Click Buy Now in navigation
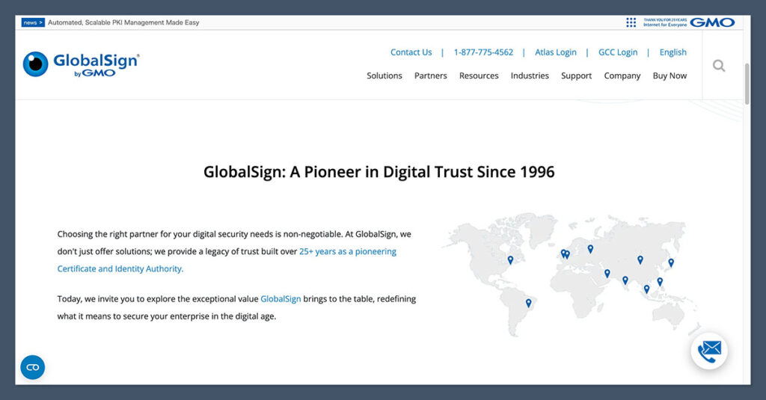Image resolution: width=766 pixels, height=400 pixels. click(670, 76)
